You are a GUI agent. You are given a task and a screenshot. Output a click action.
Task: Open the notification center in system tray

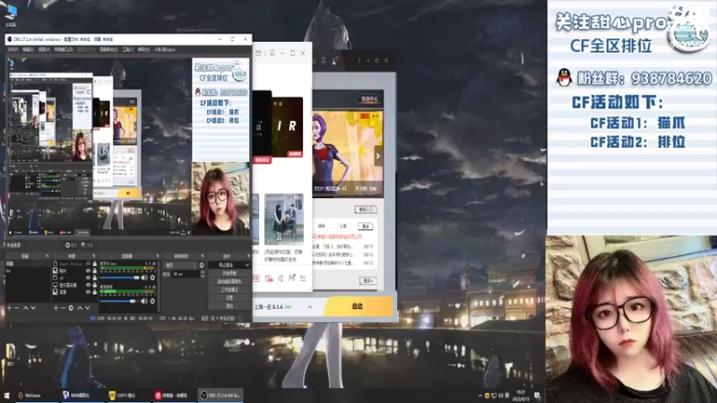(x=537, y=395)
